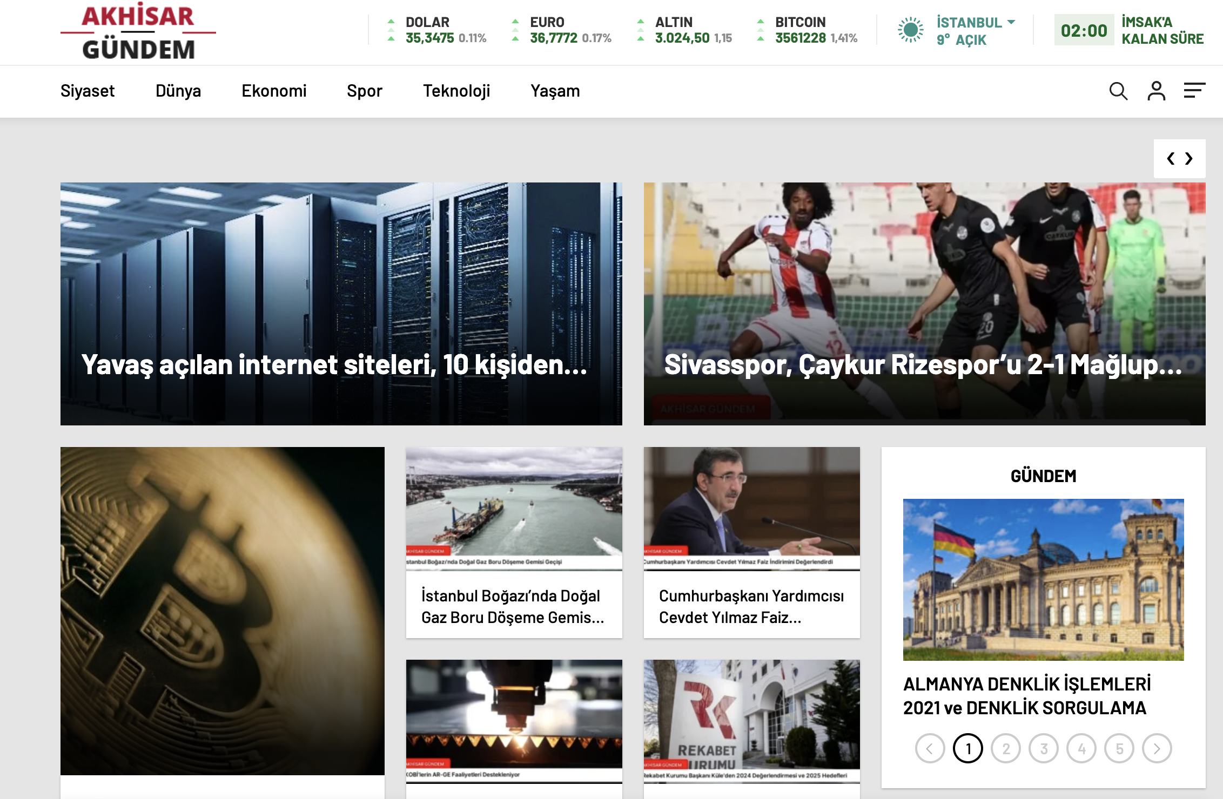
Task: Open the laser cutting machine thumbnail
Action: pos(514,721)
